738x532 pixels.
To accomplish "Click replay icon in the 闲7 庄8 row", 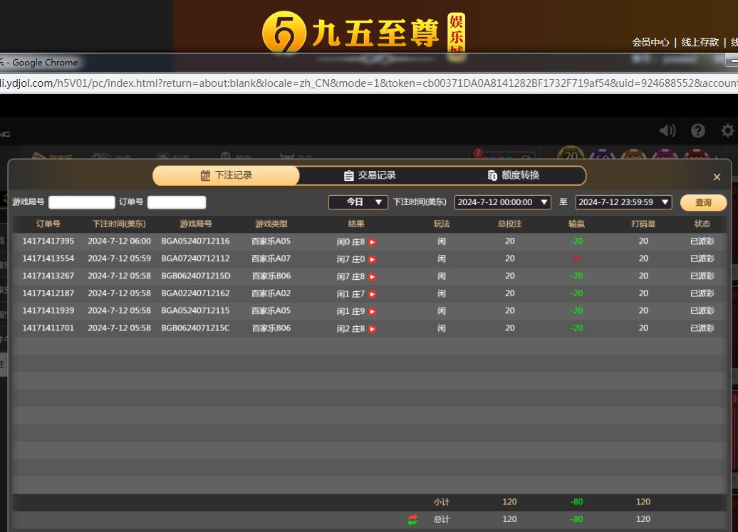I will click(x=372, y=276).
